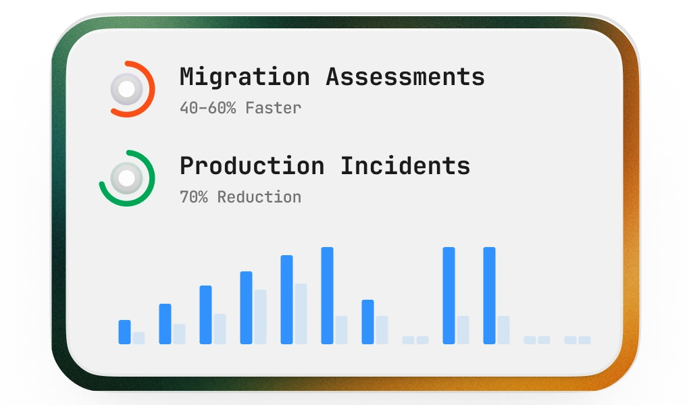Click the 40-60% Faster subtitle

(240, 107)
